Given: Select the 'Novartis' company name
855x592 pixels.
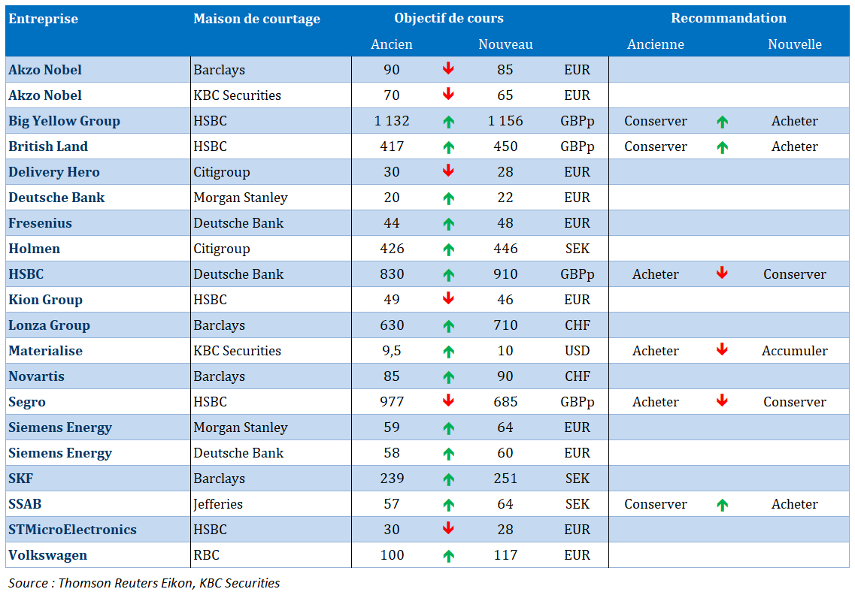Looking at the screenshot, I should click(36, 376).
